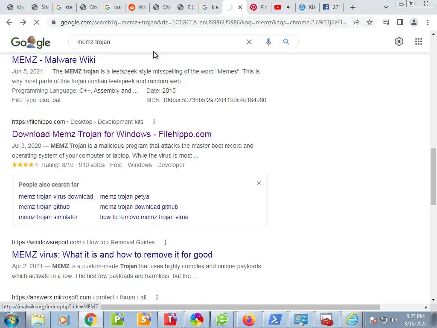Search memz trojan github
The width and height of the screenshot is (437, 328).
coord(44,207)
